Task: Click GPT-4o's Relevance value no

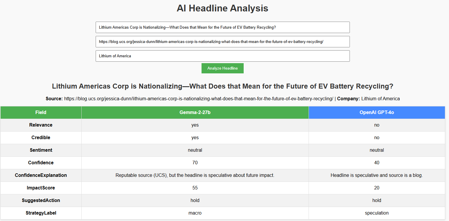Action: tap(377, 125)
